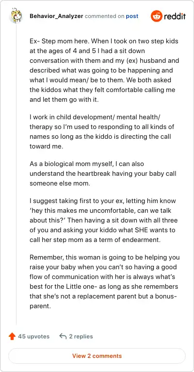This screenshot has width=194, height=372.
Task: Click the "commented on" header text
Action: (105, 16)
